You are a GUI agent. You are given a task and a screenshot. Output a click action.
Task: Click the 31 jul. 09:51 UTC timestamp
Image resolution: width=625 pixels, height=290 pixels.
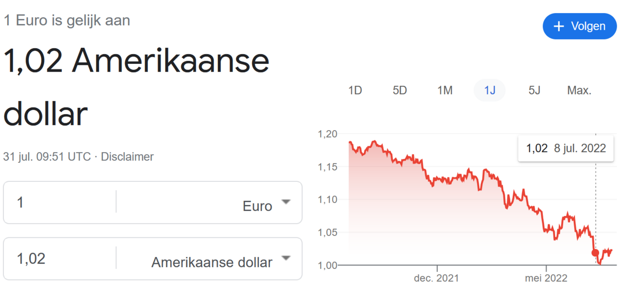pyautogui.click(x=47, y=157)
